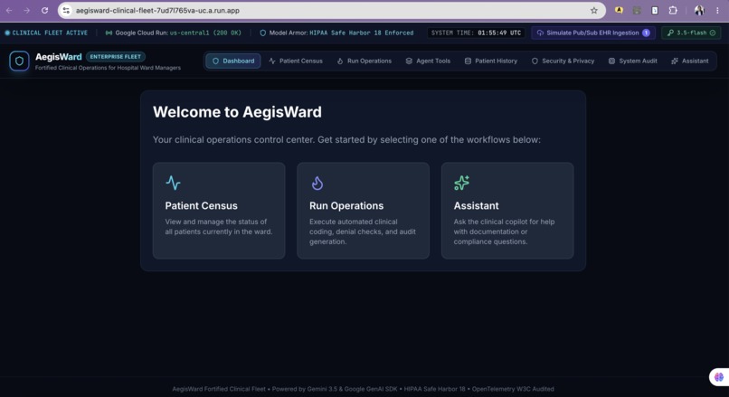Image resolution: width=729 pixels, height=397 pixels.
Task: Click the Model Armor shield icon
Action: [262, 33]
